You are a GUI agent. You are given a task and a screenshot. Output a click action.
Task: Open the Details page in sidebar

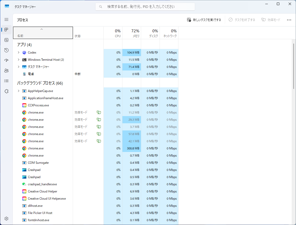pyautogui.click(x=6, y=81)
